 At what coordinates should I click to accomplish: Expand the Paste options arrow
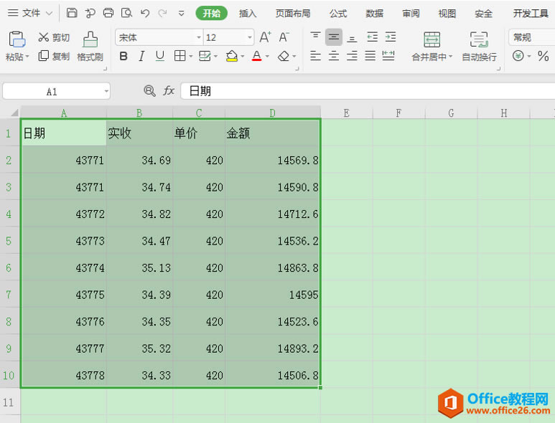[27, 57]
